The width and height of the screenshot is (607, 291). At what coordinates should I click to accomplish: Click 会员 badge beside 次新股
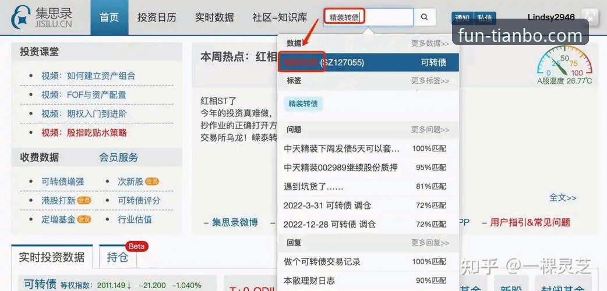coord(151,182)
